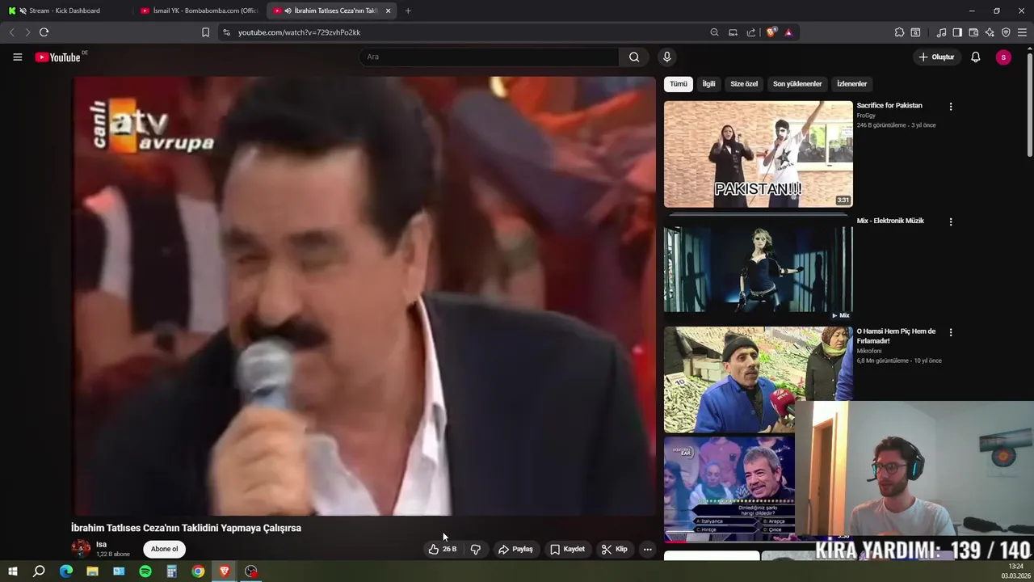Open Brave Leo AI sparkle icon

coord(990,32)
